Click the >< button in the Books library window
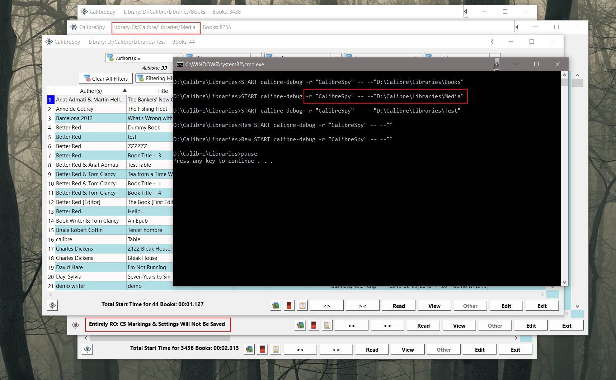 click(336, 350)
